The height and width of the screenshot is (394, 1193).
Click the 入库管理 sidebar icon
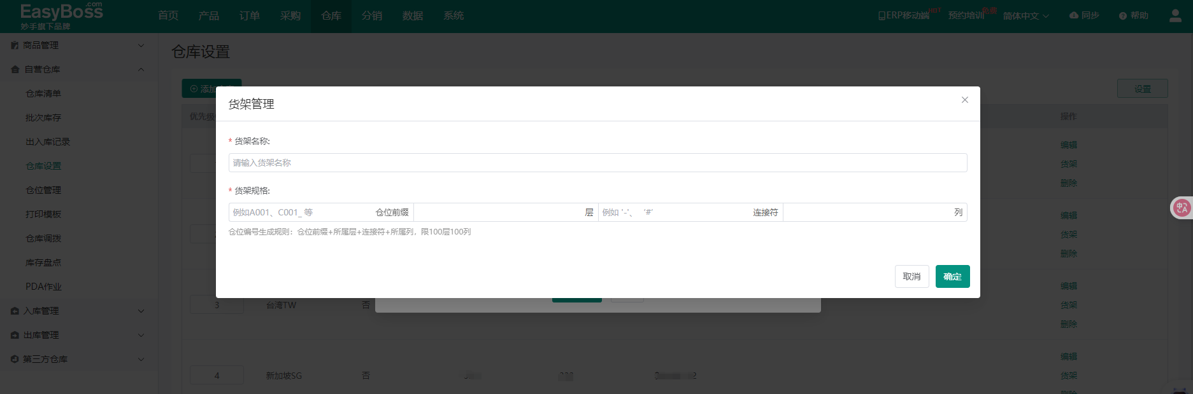[15, 311]
